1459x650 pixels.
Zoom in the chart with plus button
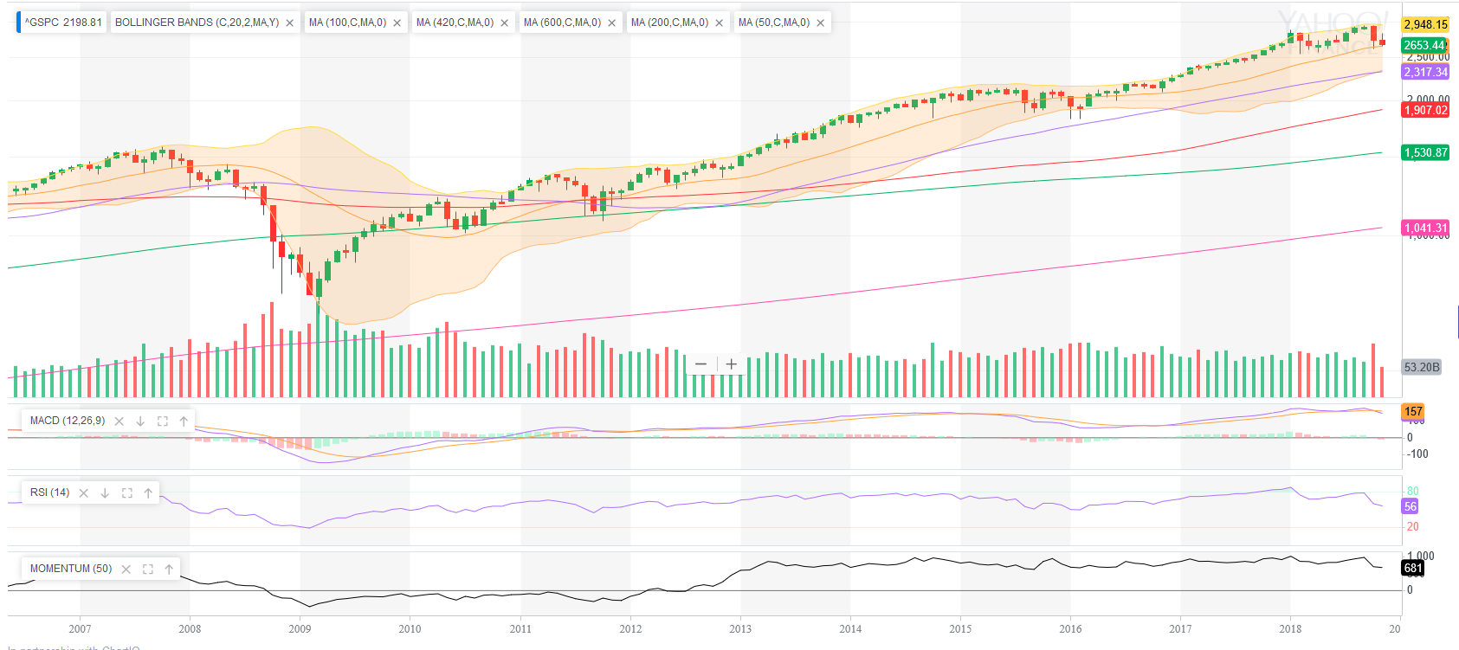(732, 364)
